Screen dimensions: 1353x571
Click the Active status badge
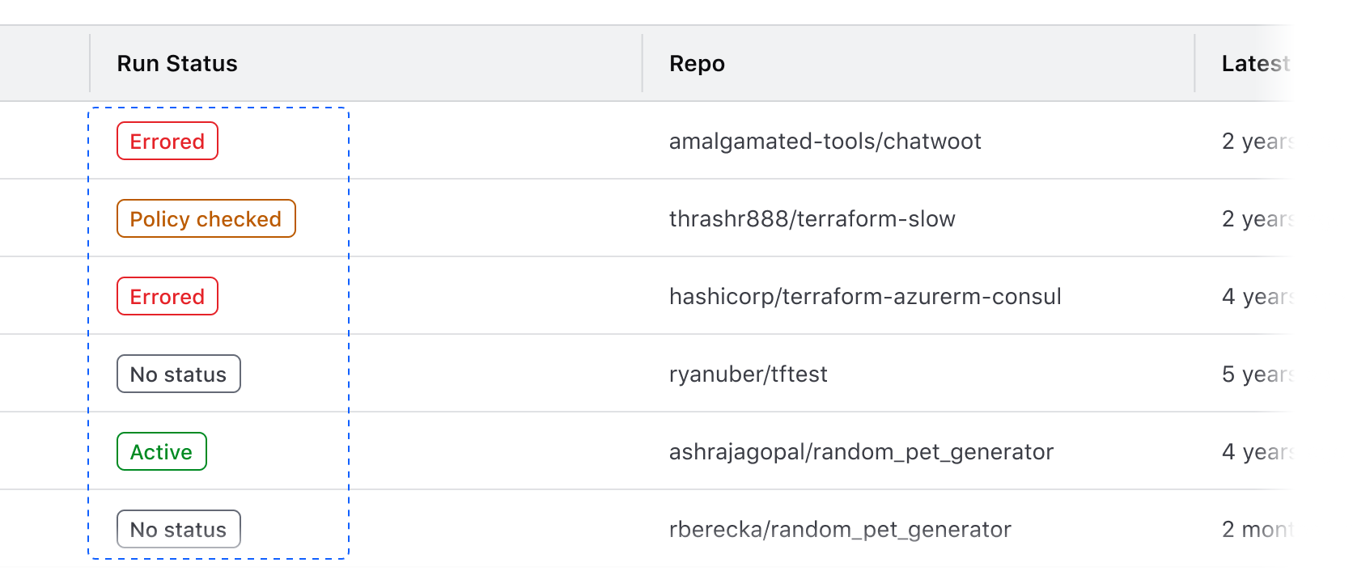161,452
